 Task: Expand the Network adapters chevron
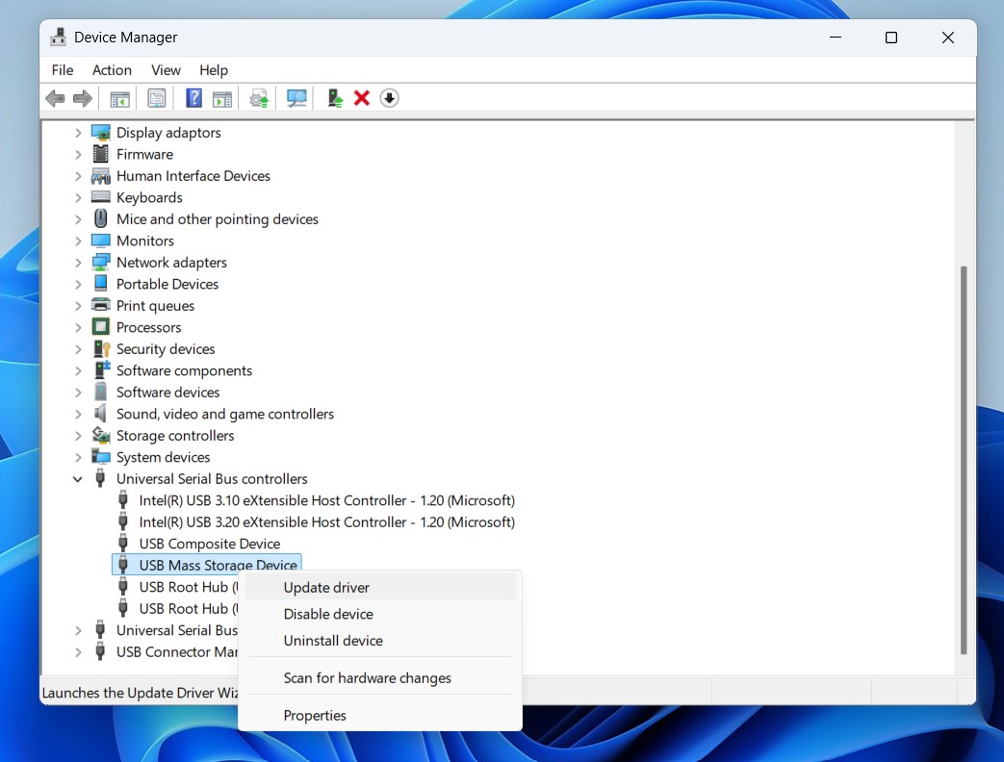point(77,263)
